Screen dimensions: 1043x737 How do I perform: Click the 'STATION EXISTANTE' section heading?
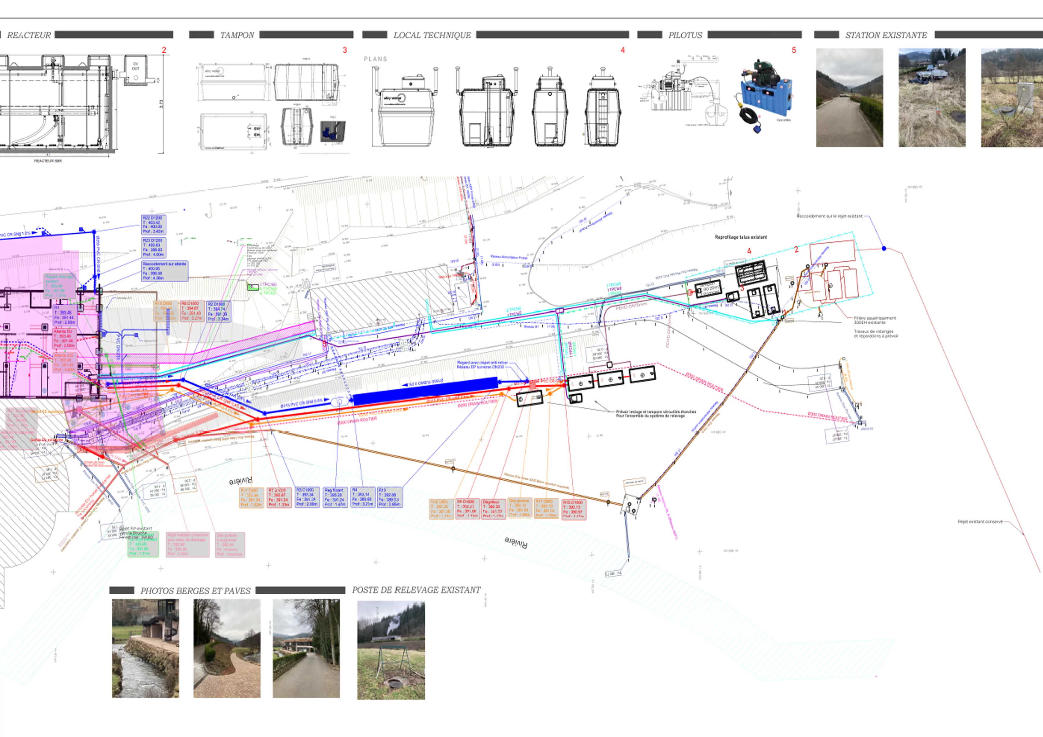(886, 35)
